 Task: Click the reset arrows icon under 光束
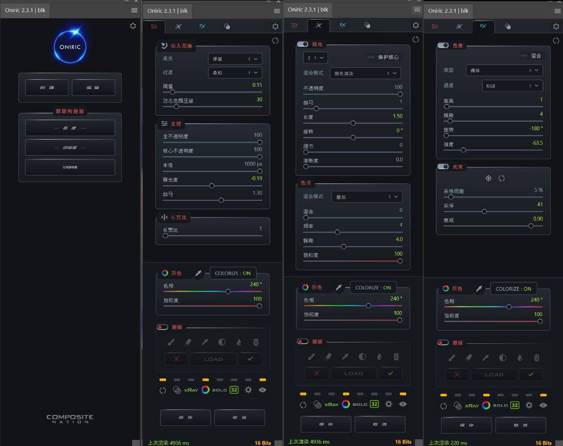coord(502,178)
